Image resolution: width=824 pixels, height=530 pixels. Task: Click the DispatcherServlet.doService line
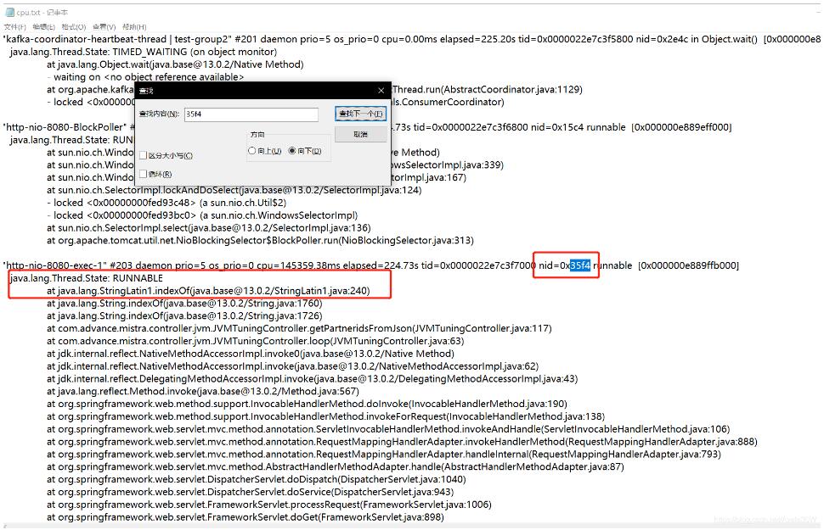click(x=250, y=492)
